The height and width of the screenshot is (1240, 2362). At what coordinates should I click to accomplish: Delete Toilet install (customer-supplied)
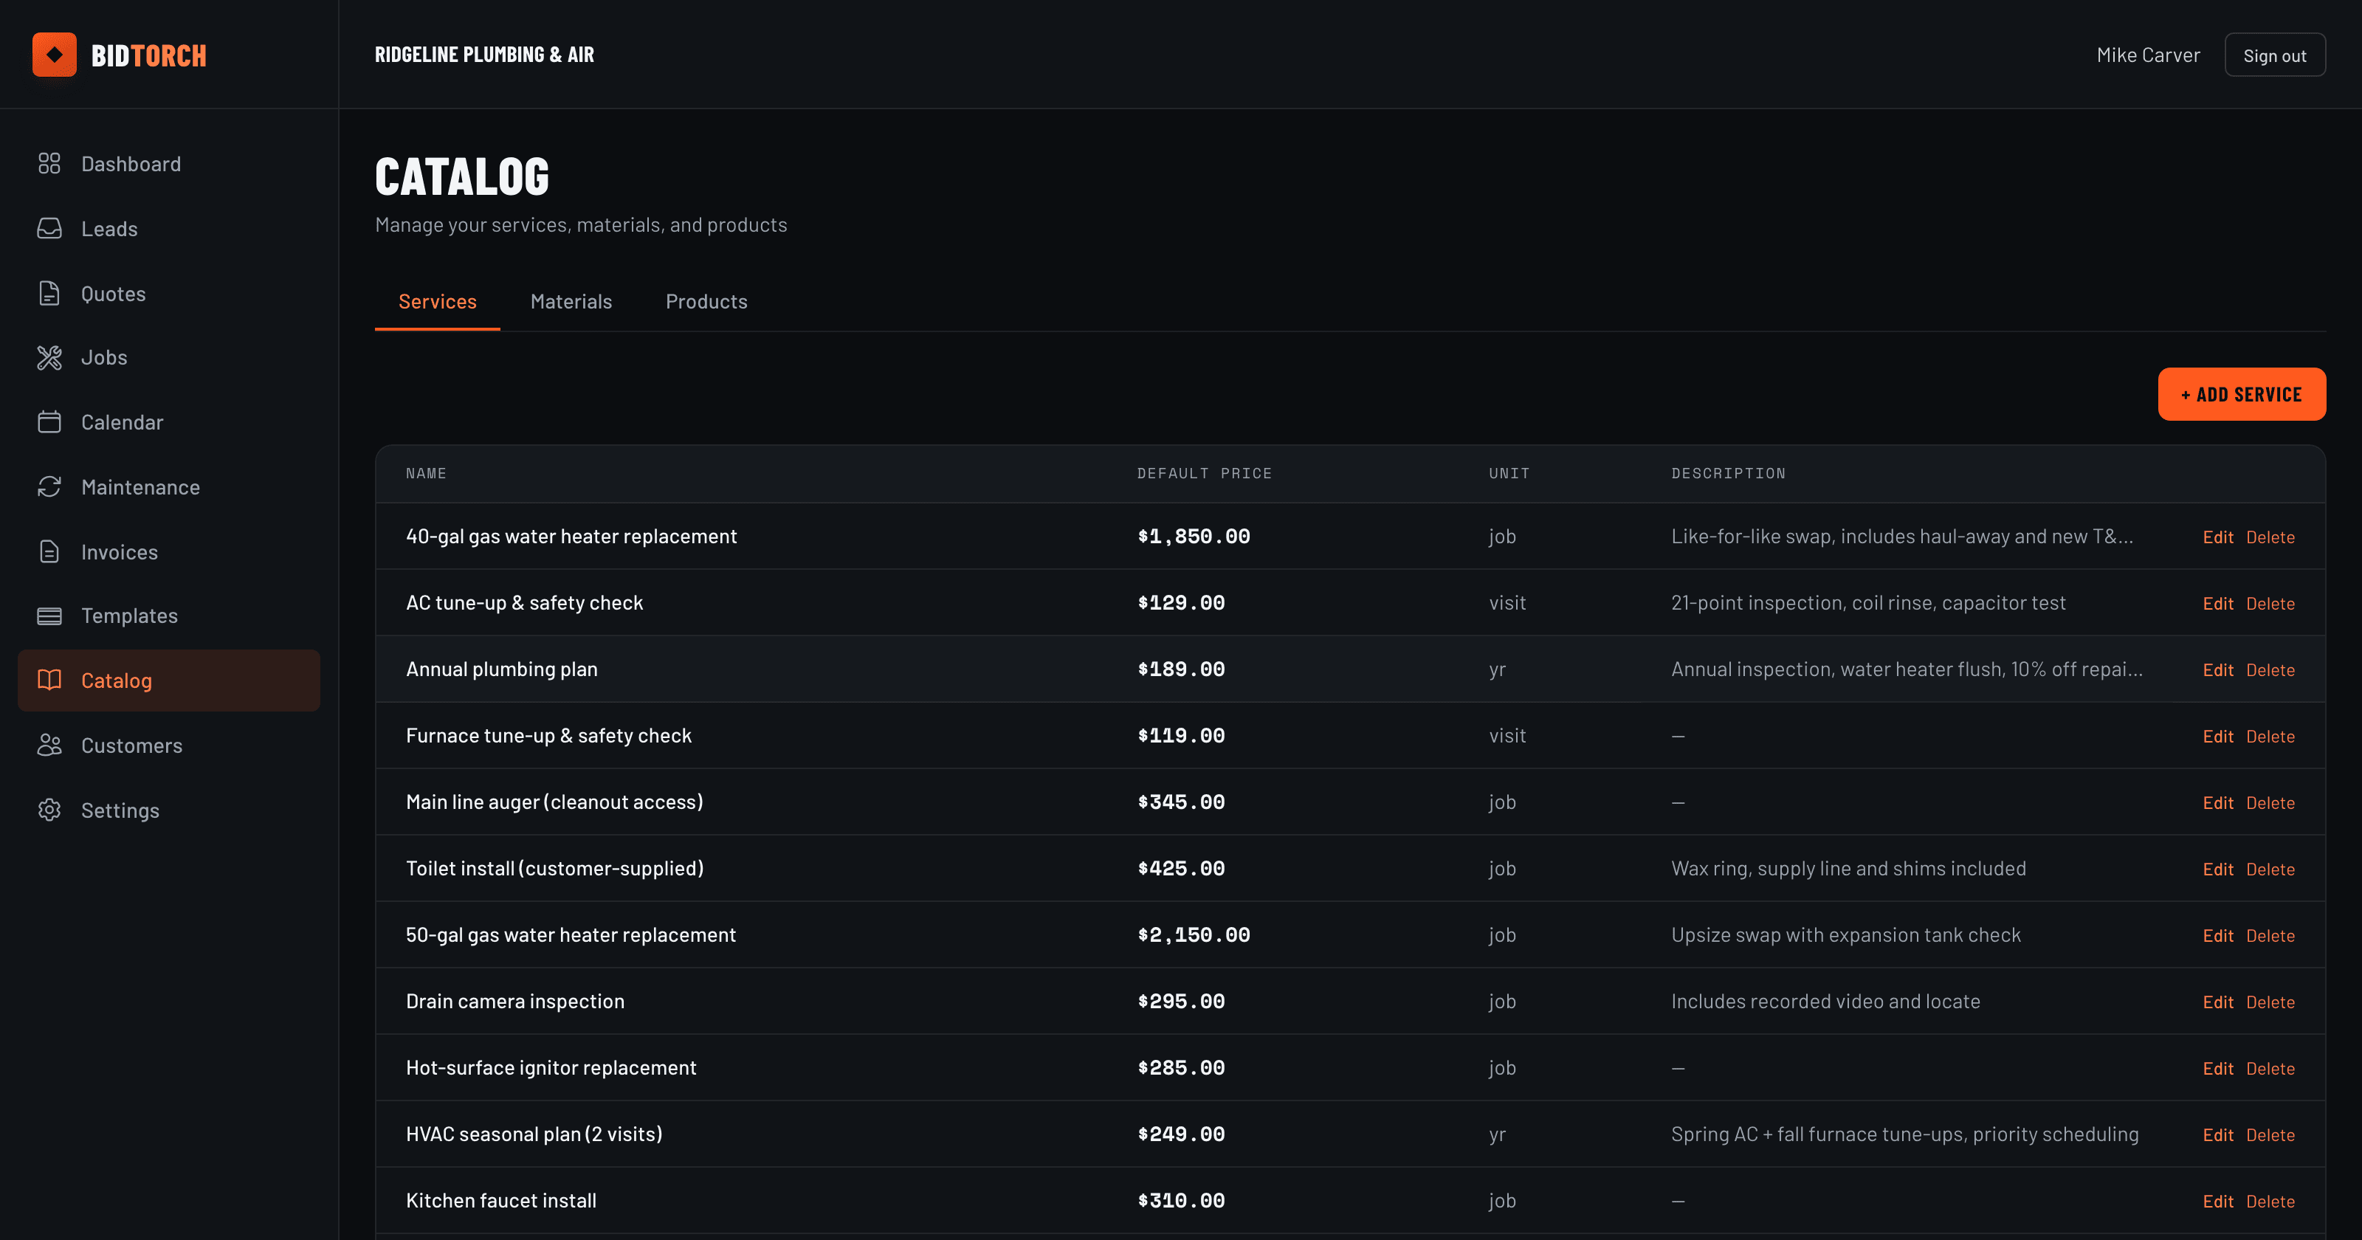(2270, 869)
